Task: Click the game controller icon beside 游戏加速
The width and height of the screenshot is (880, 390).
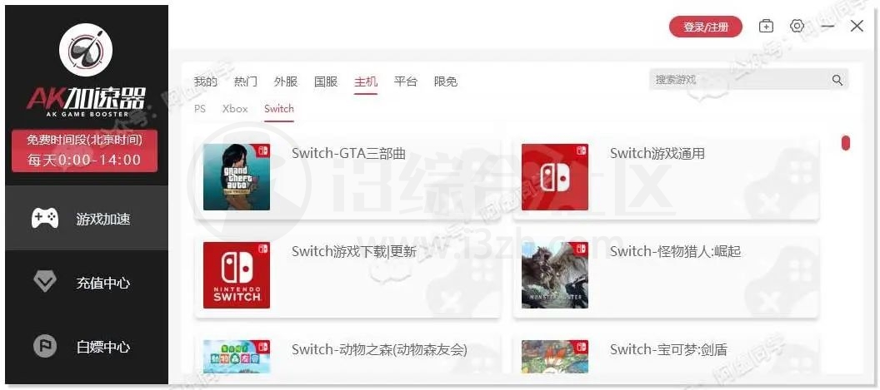Action: pos(45,218)
